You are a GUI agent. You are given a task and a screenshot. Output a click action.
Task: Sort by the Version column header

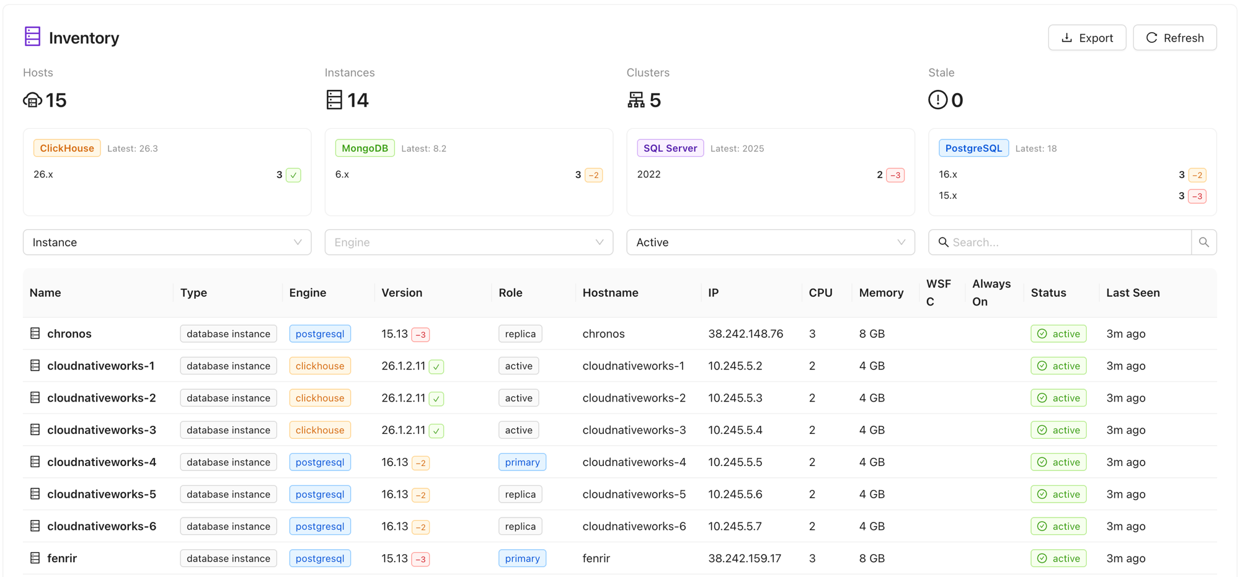(402, 293)
